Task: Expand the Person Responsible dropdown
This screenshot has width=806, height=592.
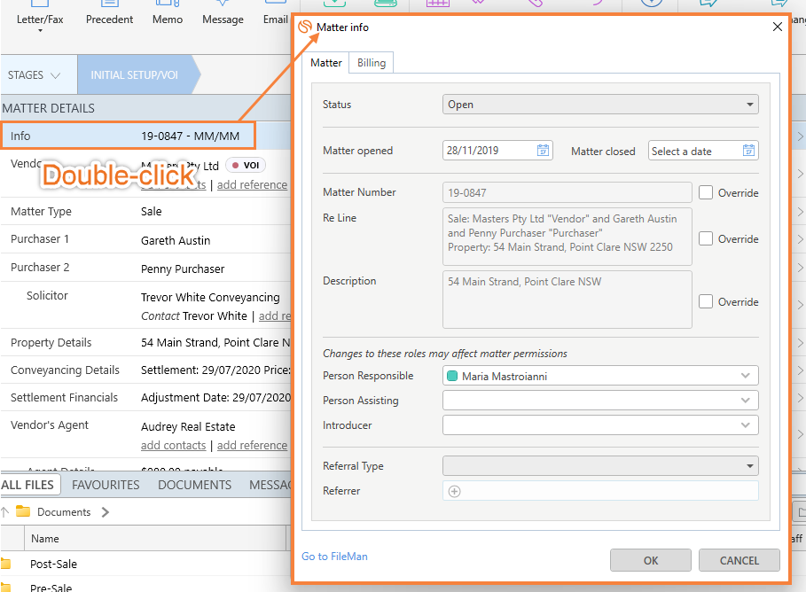Action: (x=746, y=376)
